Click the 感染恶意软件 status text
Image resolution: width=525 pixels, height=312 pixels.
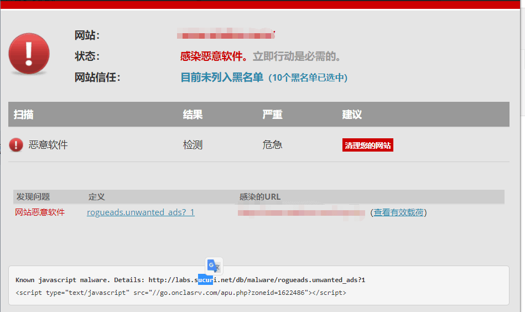pos(214,56)
